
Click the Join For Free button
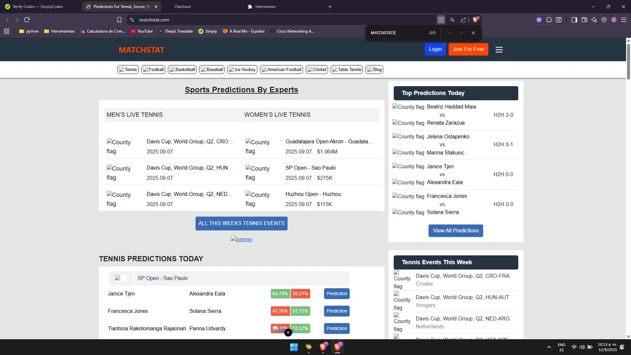click(468, 49)
